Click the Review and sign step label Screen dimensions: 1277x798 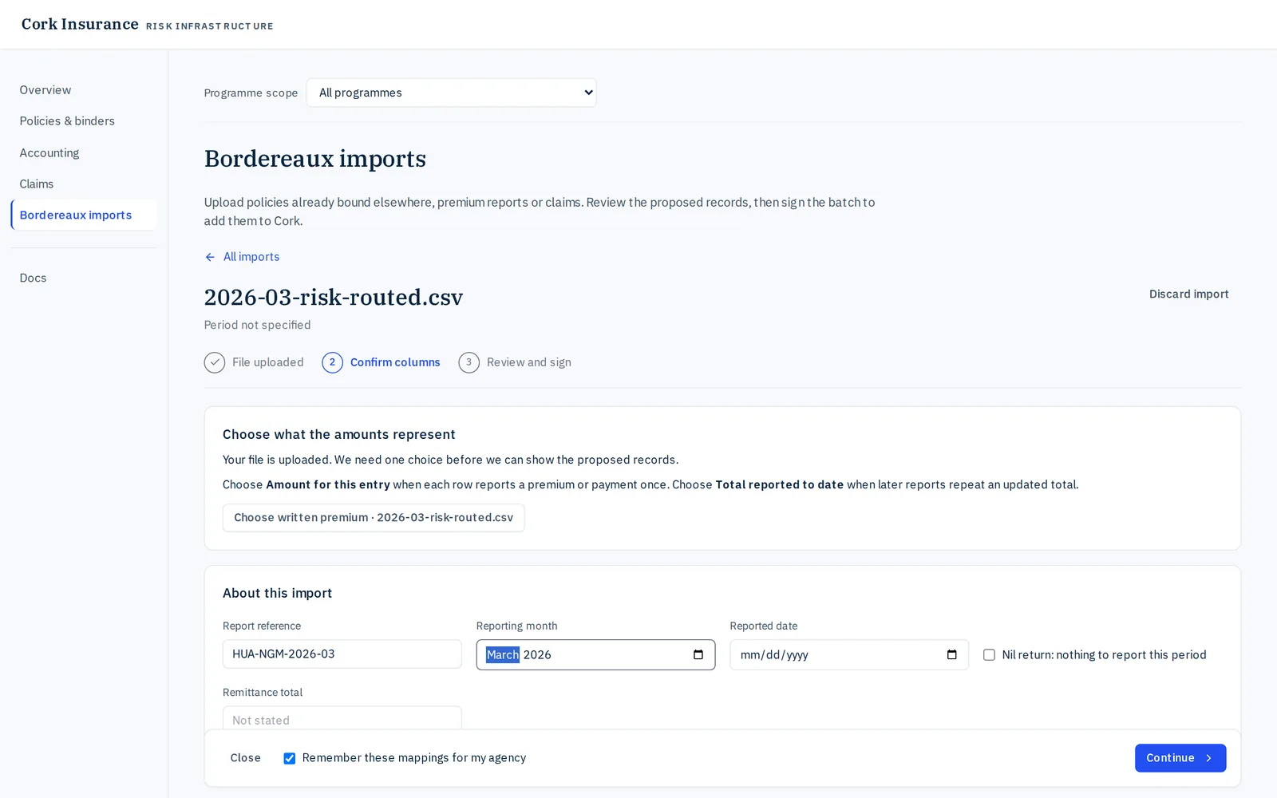click(x=529, y=362)
